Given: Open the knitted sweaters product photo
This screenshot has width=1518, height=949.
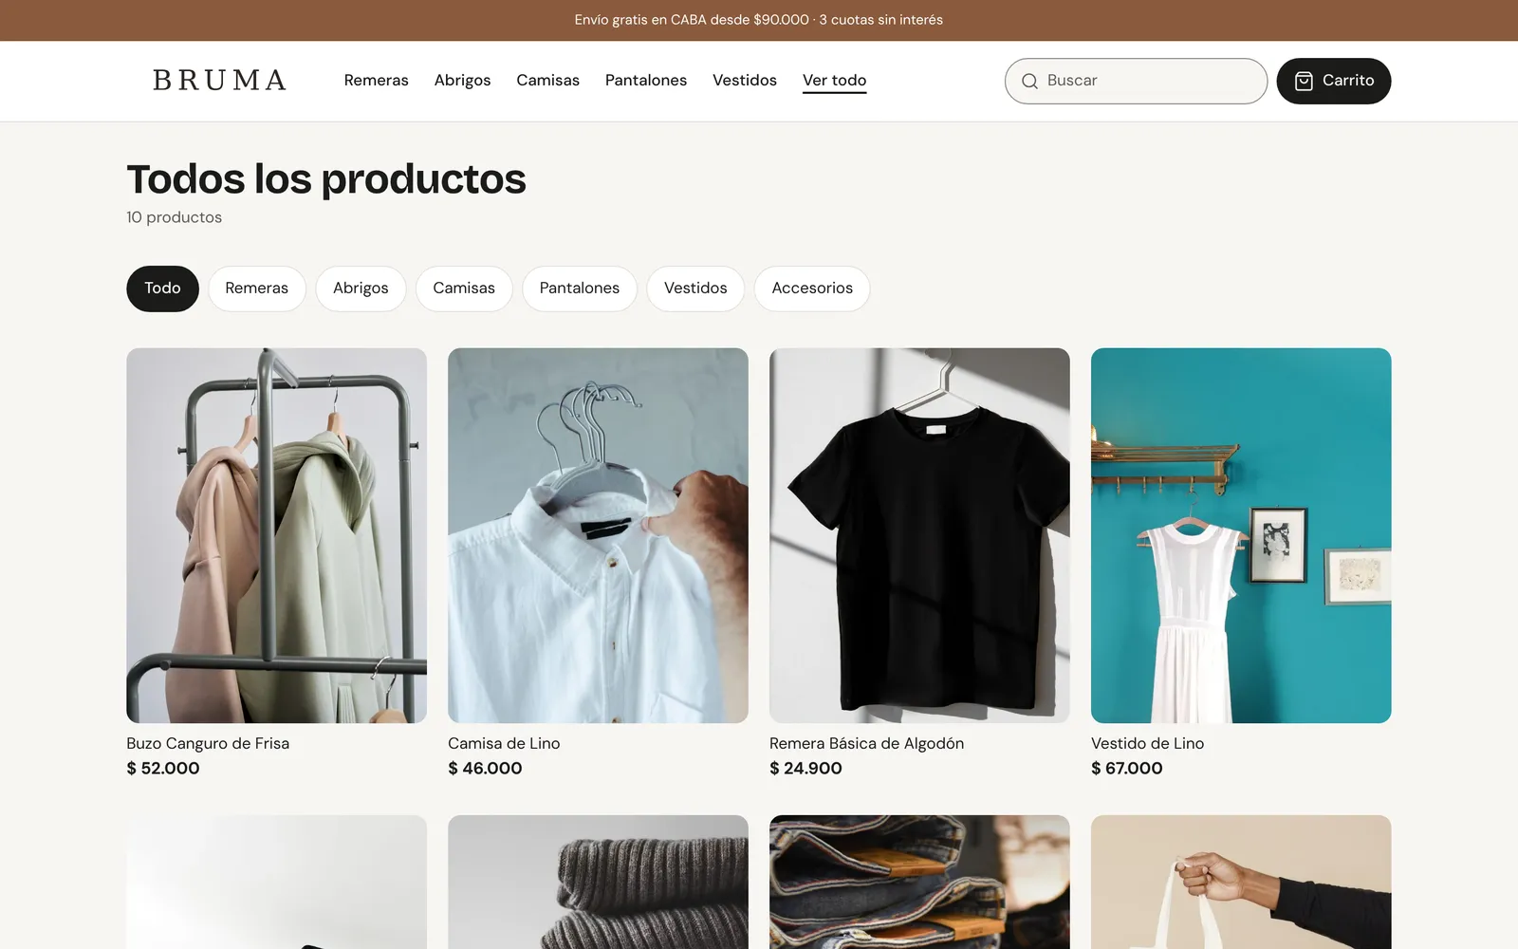Looking at the screenshot, I should tap(598, 882).
